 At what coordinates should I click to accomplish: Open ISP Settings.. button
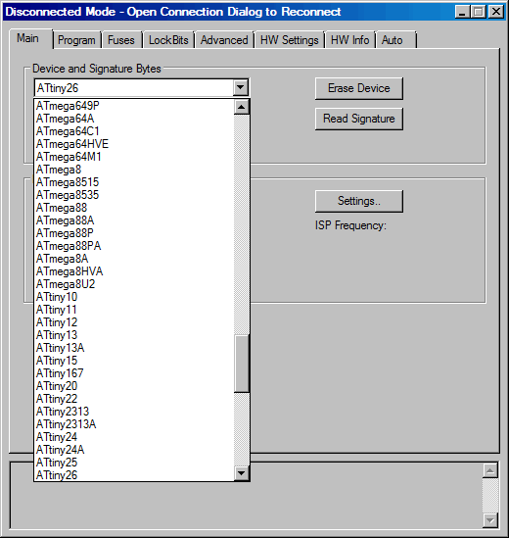point(359,201)
